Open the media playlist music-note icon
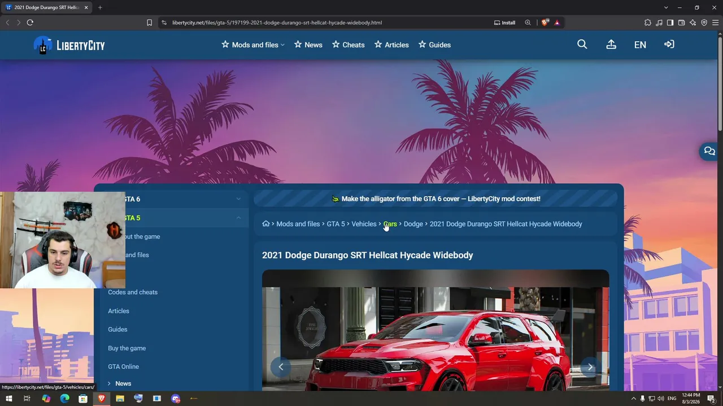Viewport: 723px width, 406px height. [x=659, y=23]
